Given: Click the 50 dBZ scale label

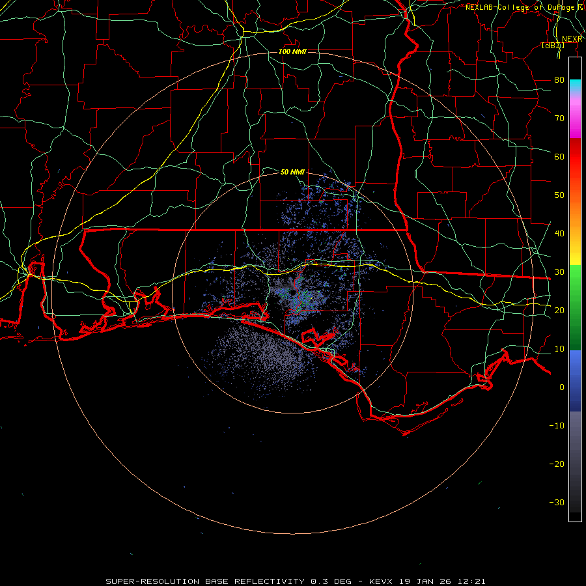Looking at the screenshot, I should [559, 195].
